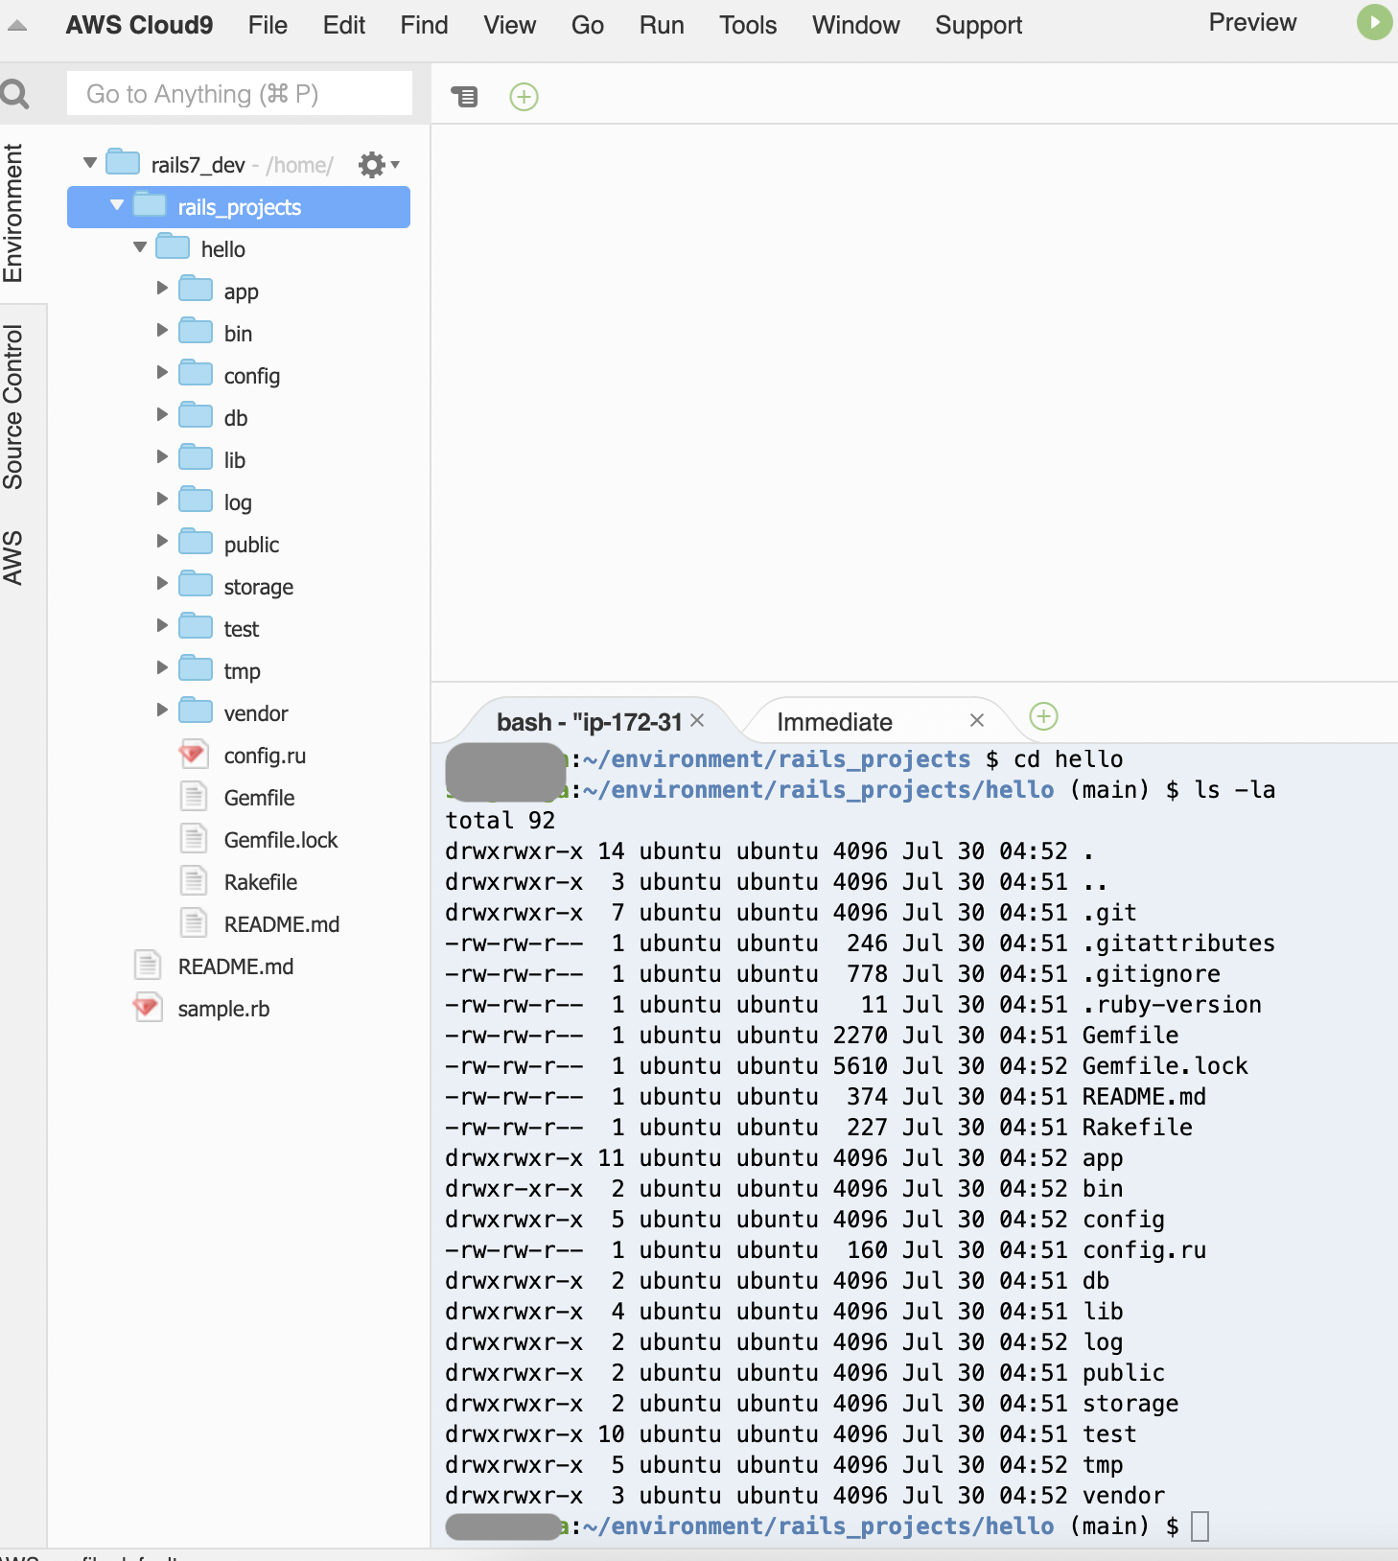The height and width of the screenshot is (1561, 1398).
Task: Expand the bin folder
Action: coord(162,331)
